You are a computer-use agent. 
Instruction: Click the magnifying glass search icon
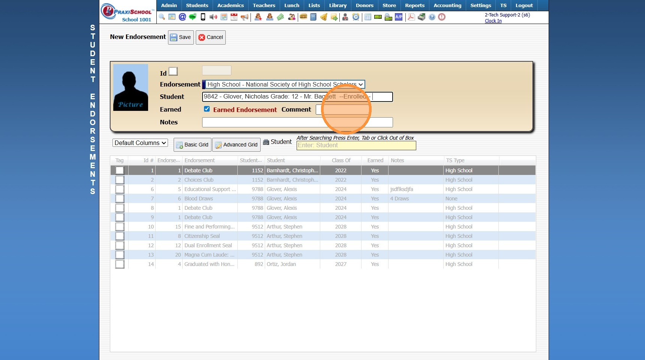[162, 17]
